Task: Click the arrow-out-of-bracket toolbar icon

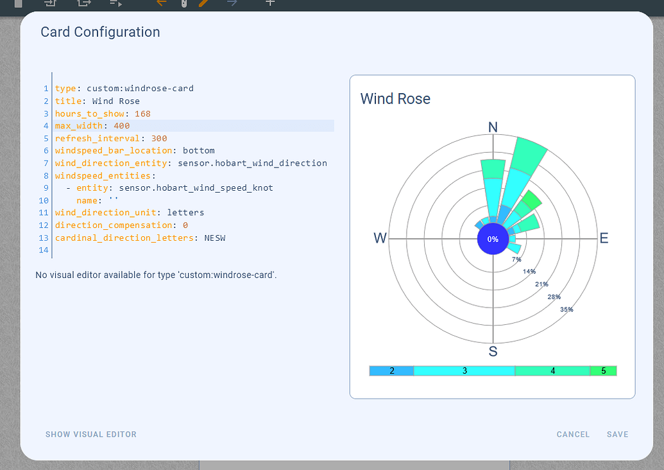Action: (83, 4)
